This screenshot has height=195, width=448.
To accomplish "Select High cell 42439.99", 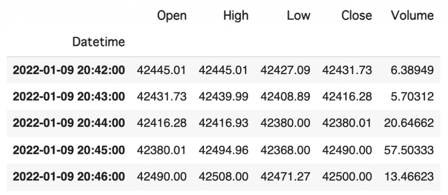I will click(x=224, y=97).
